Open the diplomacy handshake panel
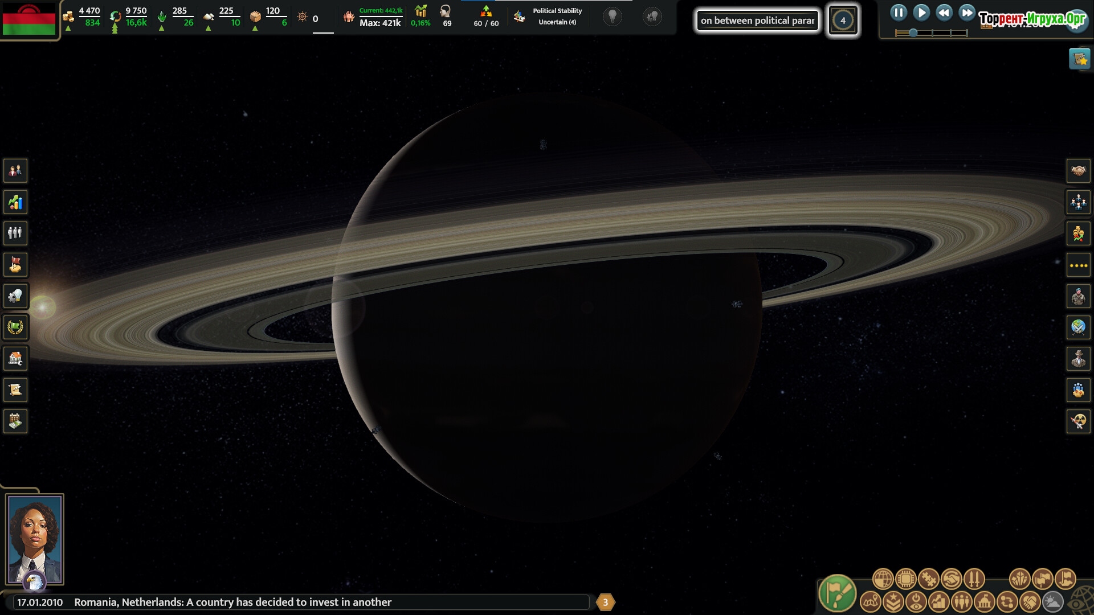1094x615 pixels. (x=1078, y=171)
